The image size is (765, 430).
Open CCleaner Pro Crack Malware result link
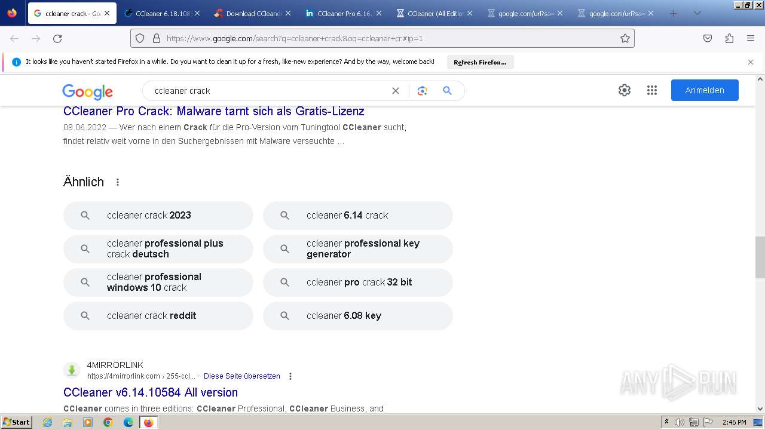[213, 111]
